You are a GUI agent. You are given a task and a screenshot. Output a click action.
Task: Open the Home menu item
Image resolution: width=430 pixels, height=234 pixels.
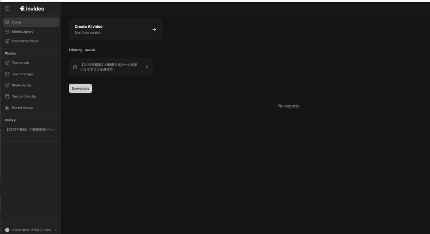click(31, 22)
